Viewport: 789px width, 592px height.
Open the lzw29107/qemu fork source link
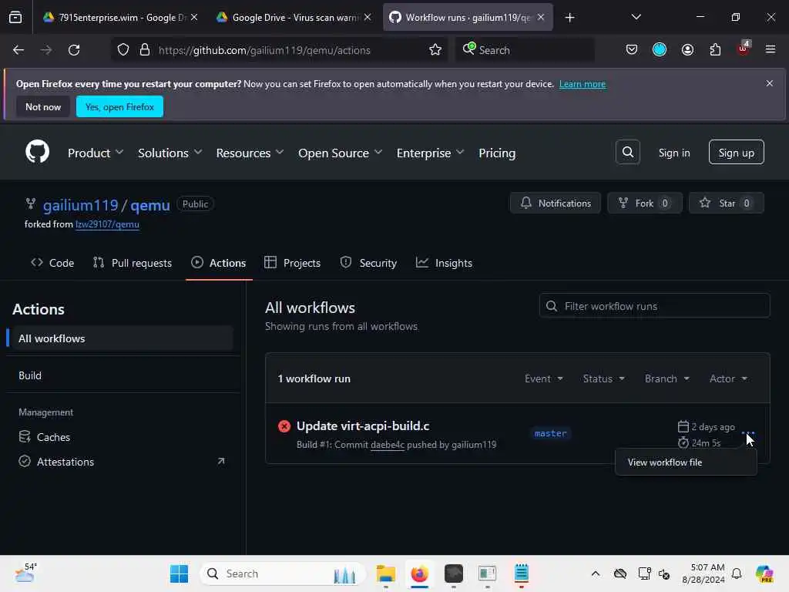pos(107,224)
